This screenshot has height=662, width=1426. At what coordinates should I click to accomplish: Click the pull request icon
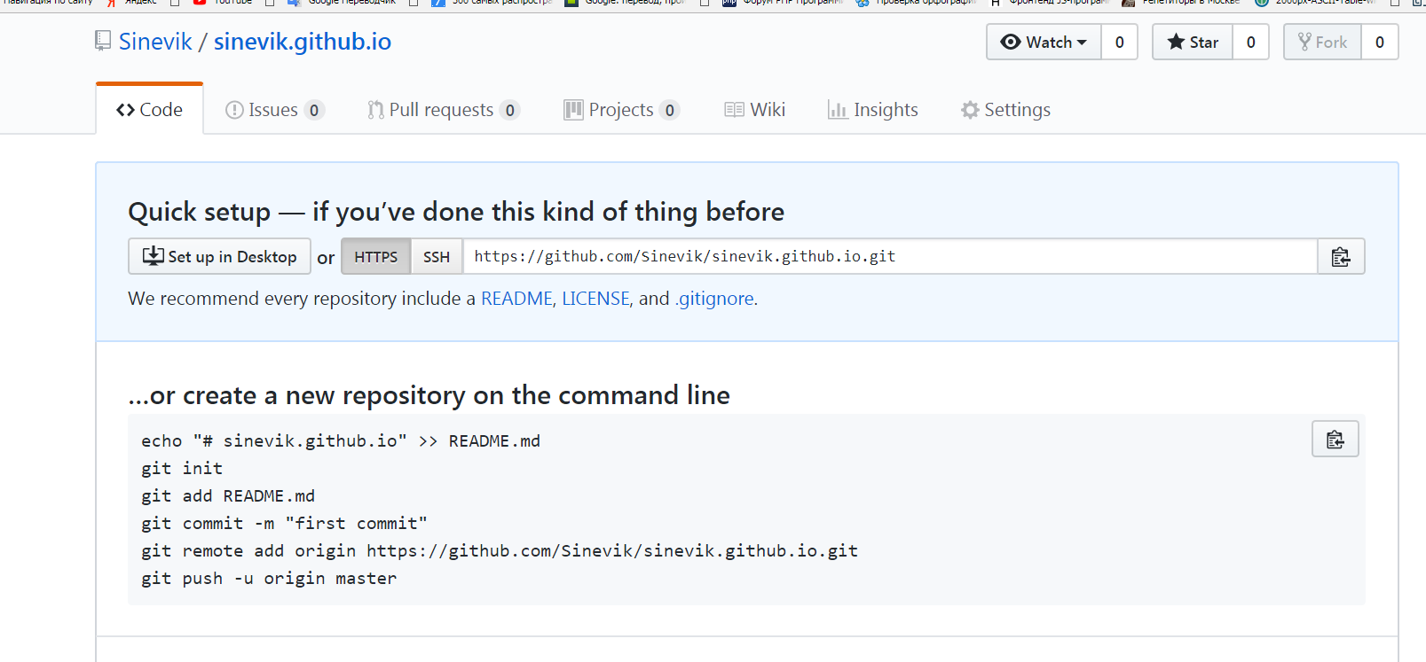pyautogui.click(x=376, y=110)
